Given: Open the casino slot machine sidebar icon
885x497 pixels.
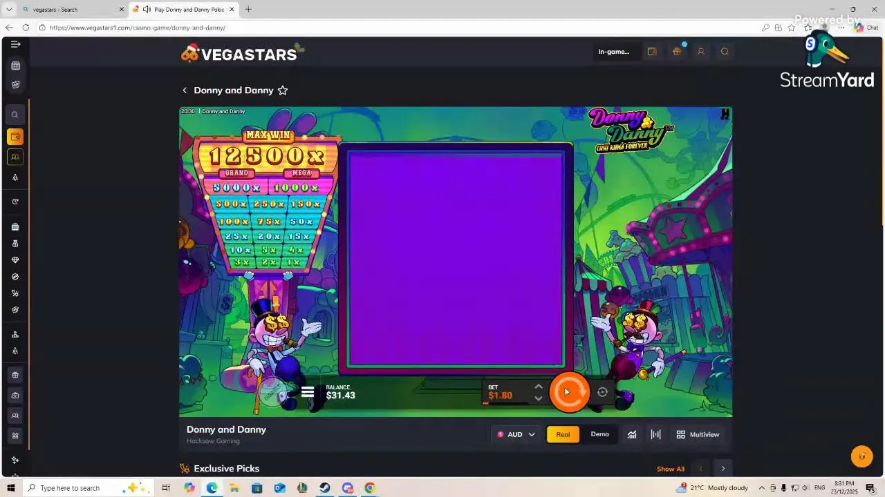Looking at the screenshot, I should (x=15, y=66).
